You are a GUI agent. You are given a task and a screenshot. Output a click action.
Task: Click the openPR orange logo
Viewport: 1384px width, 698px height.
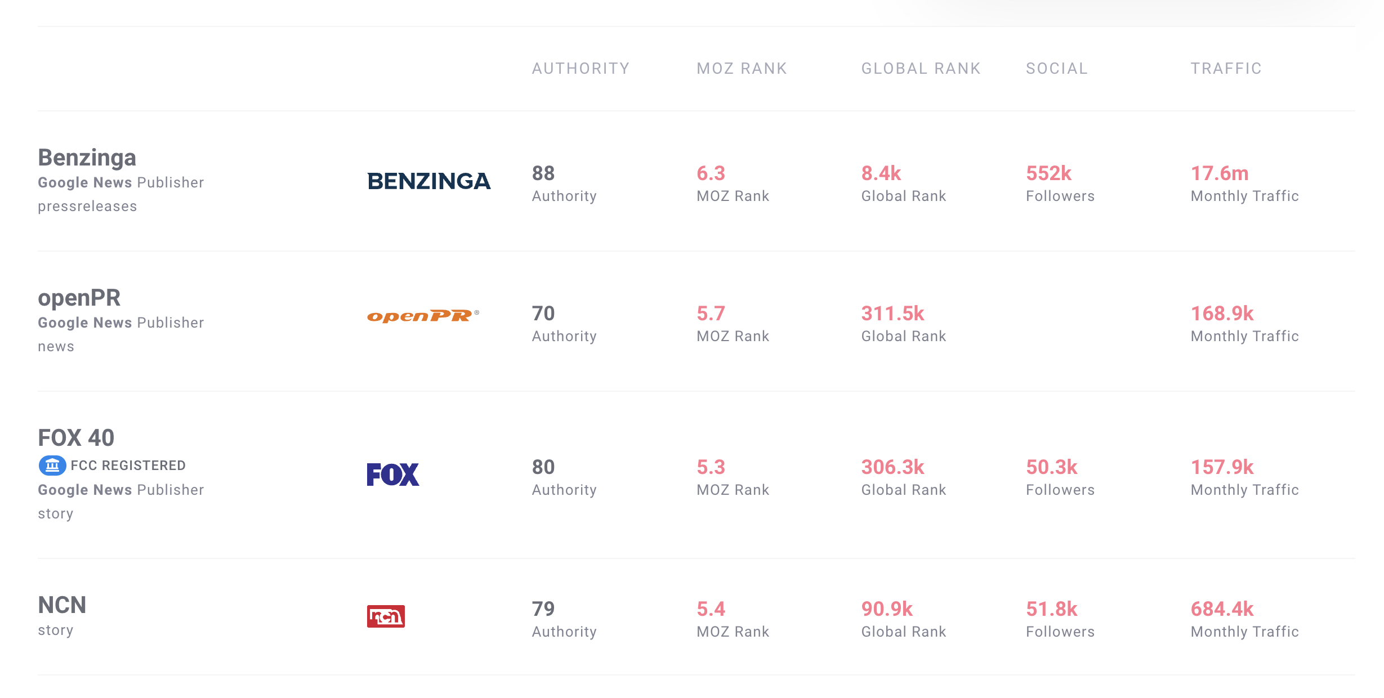[423, 316]
